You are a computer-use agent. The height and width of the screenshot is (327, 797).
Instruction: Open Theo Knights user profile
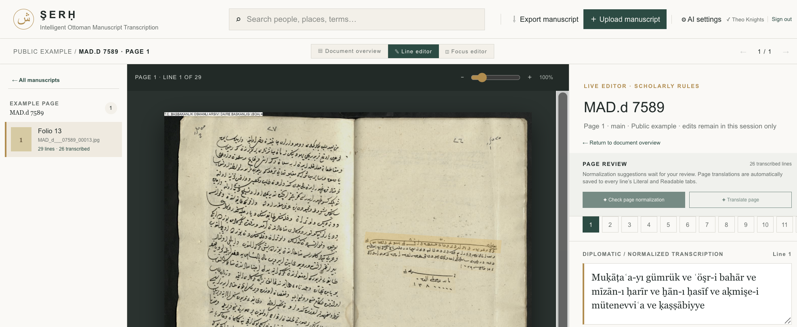[745, 19]
